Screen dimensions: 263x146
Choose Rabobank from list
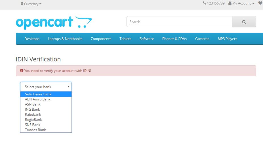pyautogui.click(x=46, y=115)
